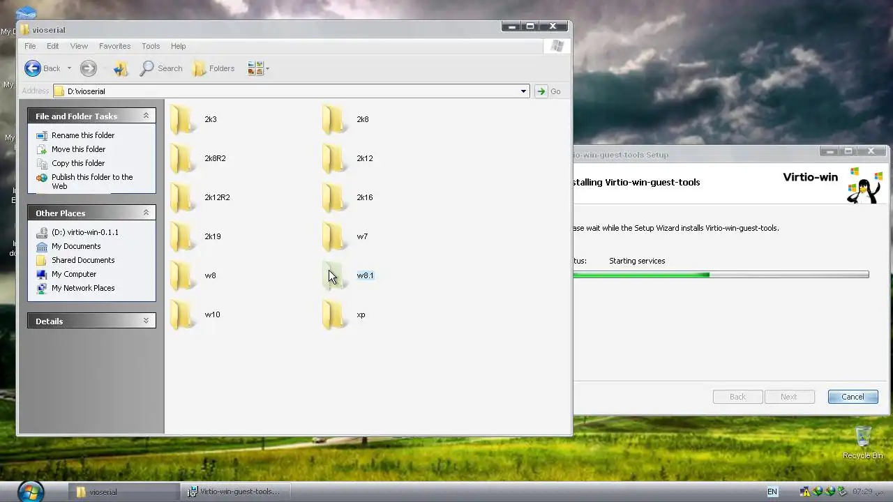This screenshot has height=502, width=893.
Task: Go up one folder level
Action: click(x=121, y=68)
